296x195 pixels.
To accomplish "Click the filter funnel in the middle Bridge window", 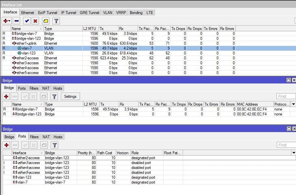I will pyautogui.click(x=54, y=97).
